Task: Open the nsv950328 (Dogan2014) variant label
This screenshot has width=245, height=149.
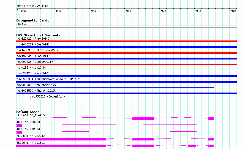Action: coord(48,96)
